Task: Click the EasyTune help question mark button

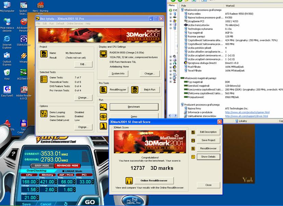Action: 13,154
